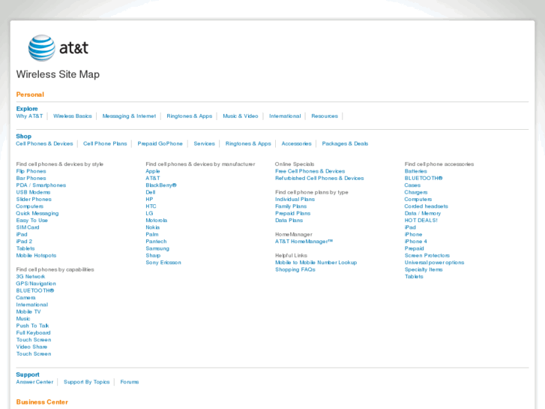The height and width of the screenshot is (409, 545).
Task: Open Cell Phone Plans
Action: [x=105, y=143]
